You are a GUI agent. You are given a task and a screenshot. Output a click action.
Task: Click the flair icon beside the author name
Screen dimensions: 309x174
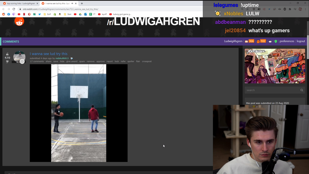pyautogui.click(x=71, y=58)
